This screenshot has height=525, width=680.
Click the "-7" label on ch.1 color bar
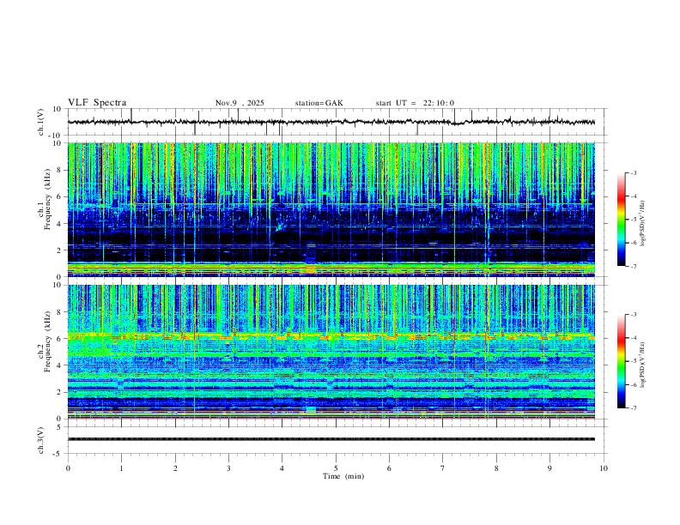click(x=633, y=267)
